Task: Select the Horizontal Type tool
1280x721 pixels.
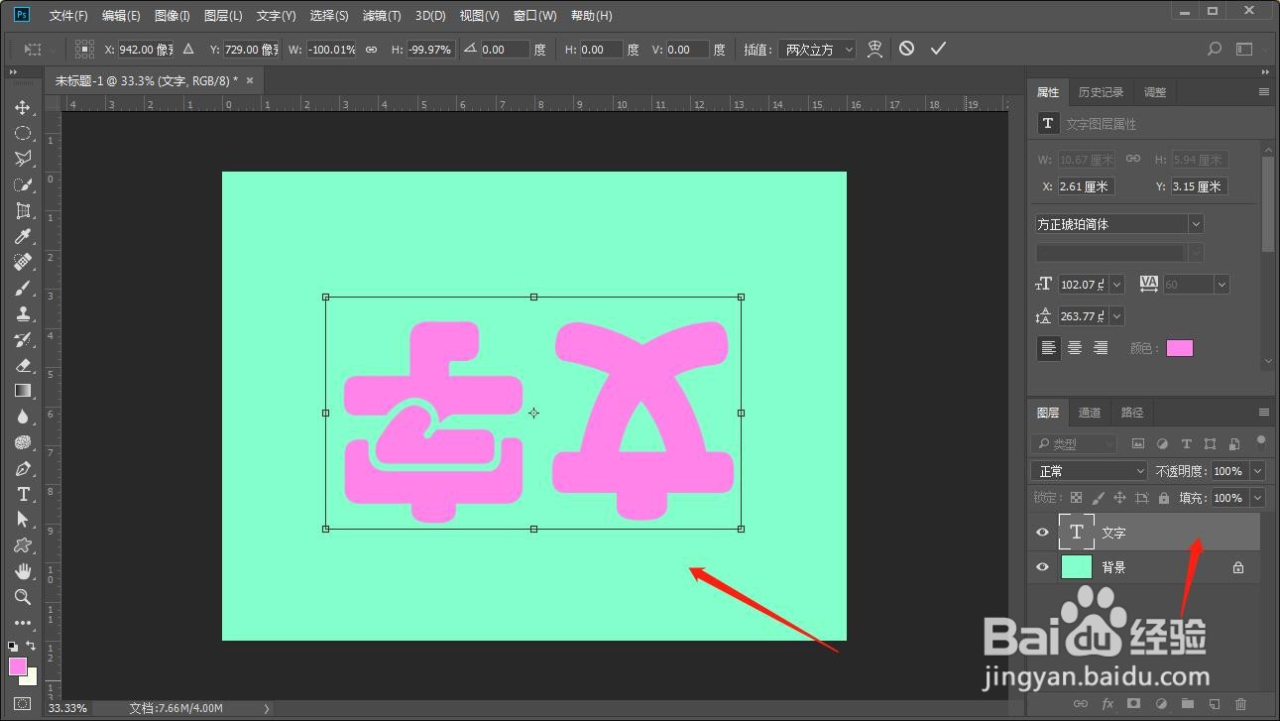Action: pyautogui.click(x=23, y=494)
